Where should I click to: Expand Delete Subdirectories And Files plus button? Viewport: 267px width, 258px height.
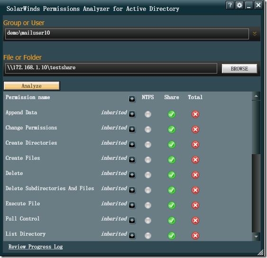click(x=132, y=190)
